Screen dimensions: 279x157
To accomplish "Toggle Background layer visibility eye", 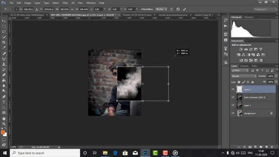I will tap(233, 113).
